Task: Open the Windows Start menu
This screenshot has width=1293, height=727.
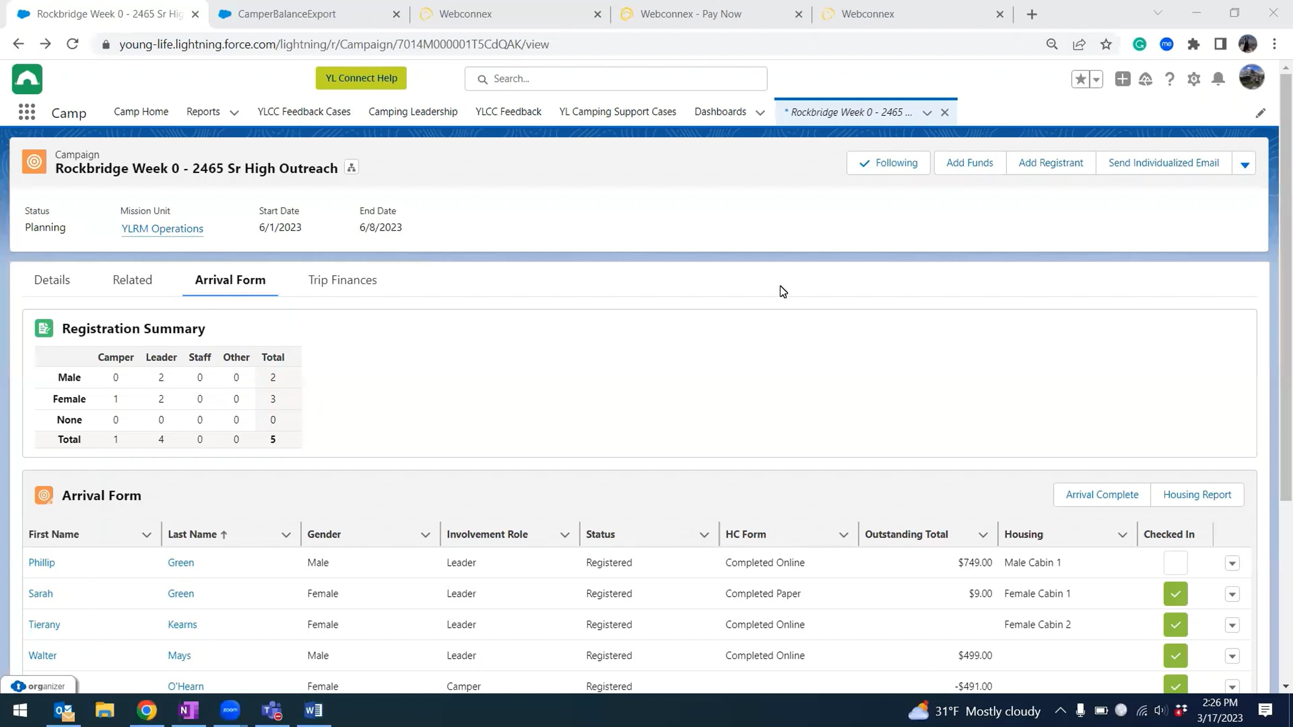Action: (x=20, y=711)
